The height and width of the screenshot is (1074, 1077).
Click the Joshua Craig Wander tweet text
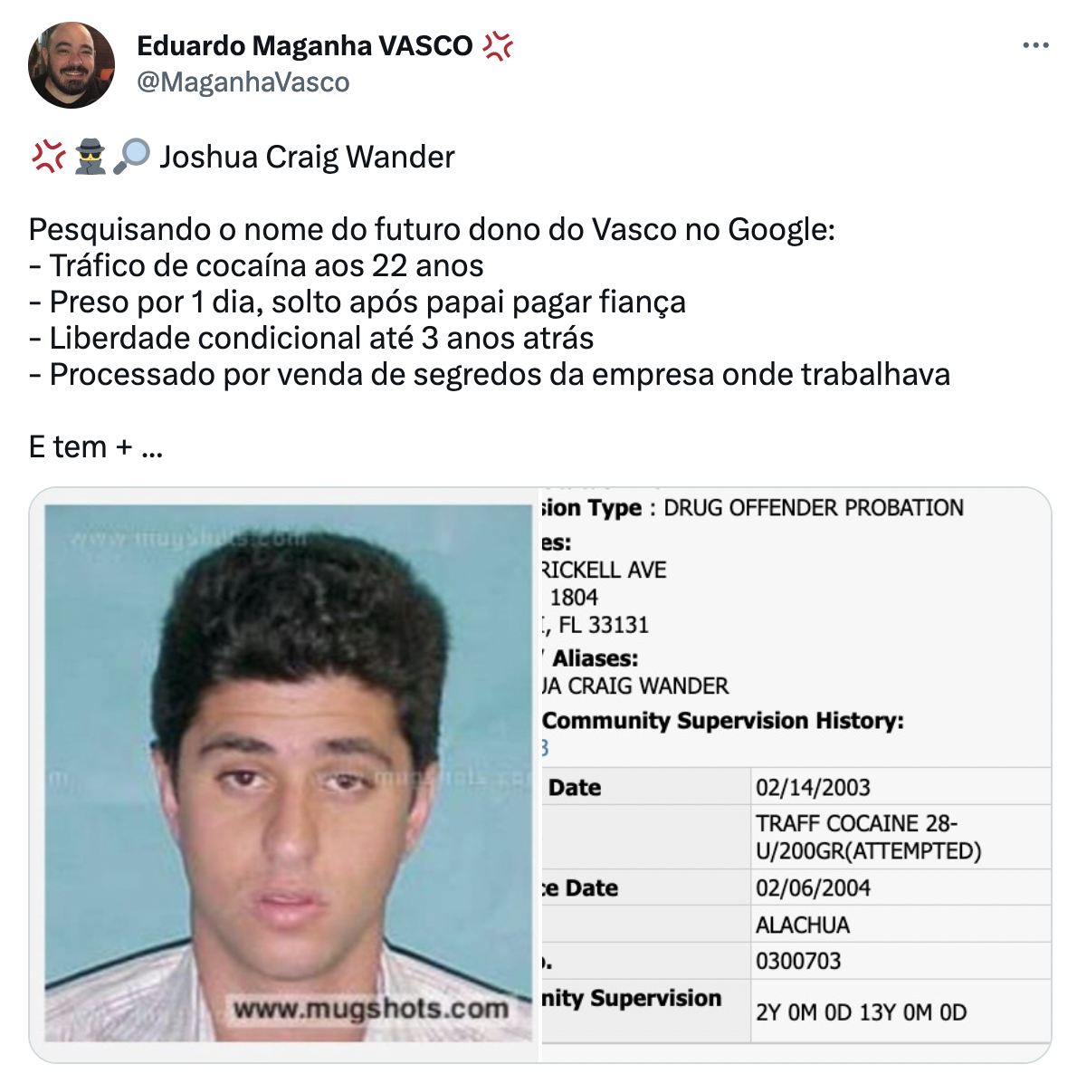tap(307, 157)
